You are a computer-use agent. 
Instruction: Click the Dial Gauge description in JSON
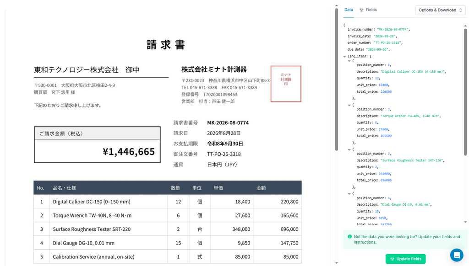click(x=405, y=205)
